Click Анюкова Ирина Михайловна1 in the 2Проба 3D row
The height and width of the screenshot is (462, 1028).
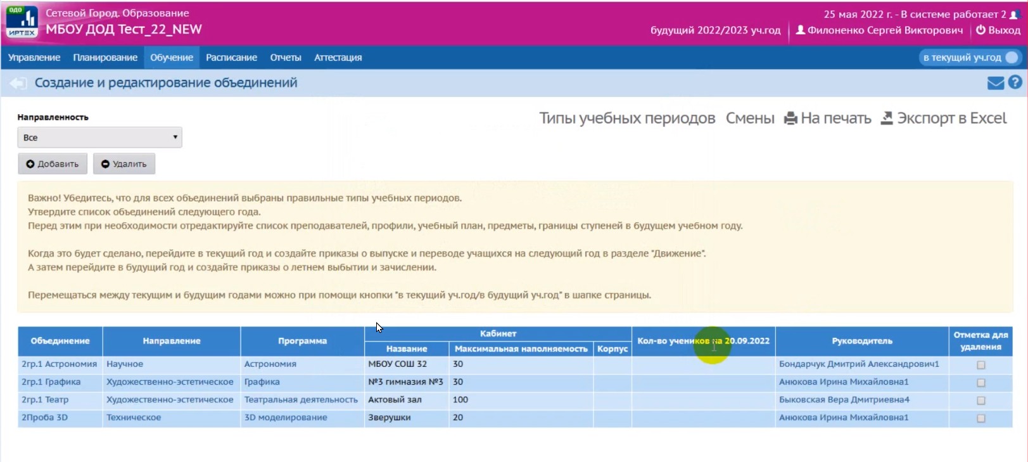coord(844,418)
